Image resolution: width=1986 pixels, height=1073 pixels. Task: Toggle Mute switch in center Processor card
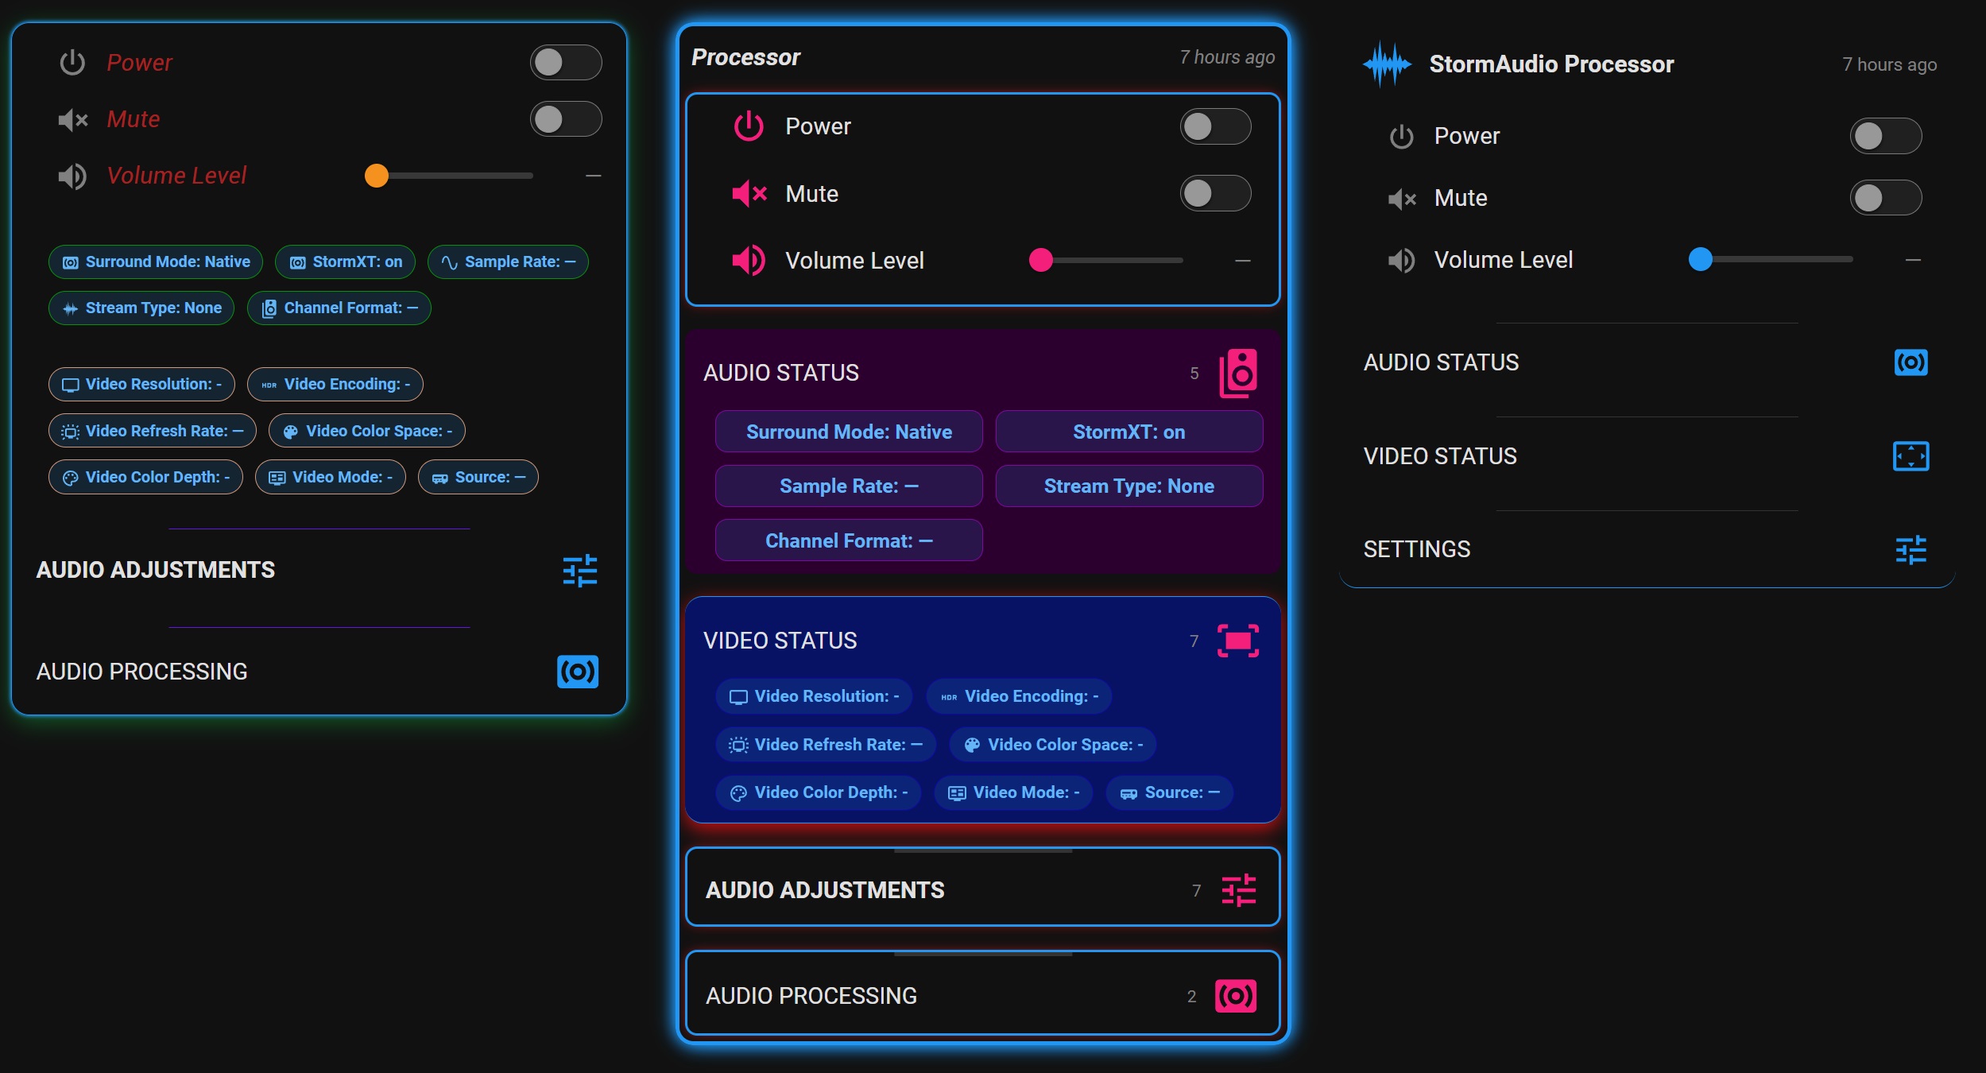(x=1215, y=193)
